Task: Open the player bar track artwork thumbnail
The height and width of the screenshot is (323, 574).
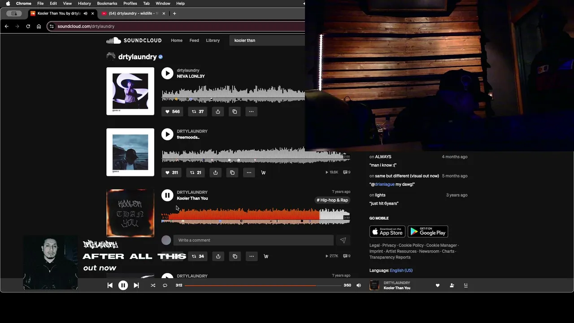Action: (374, 285)
